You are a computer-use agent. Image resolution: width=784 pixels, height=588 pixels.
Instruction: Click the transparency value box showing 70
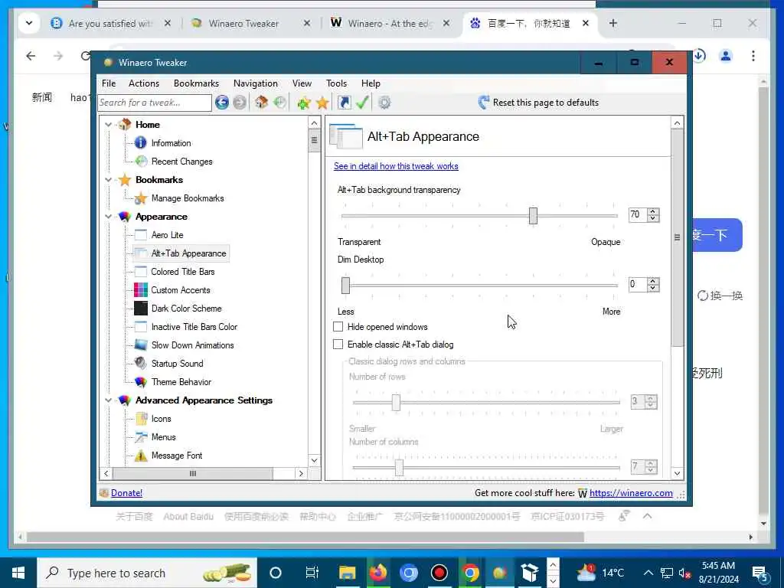click(638, 215)
